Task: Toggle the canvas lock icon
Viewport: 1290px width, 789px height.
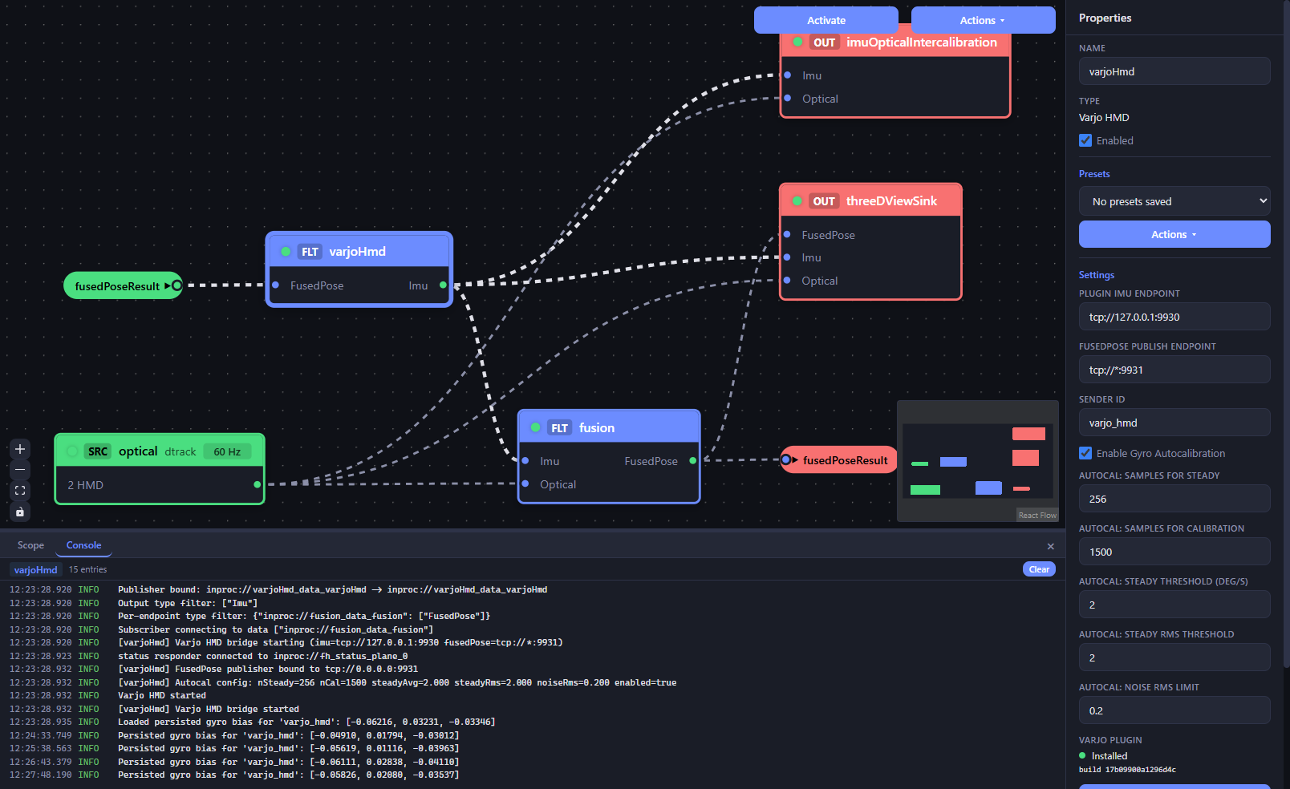Action: [20, 512]
